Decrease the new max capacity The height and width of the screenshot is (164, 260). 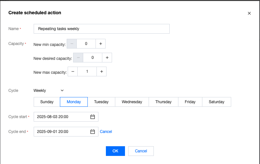tap(73, 71)
